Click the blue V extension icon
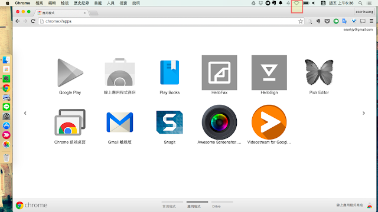This screenshot has width=378, height=212. point(354,21)
